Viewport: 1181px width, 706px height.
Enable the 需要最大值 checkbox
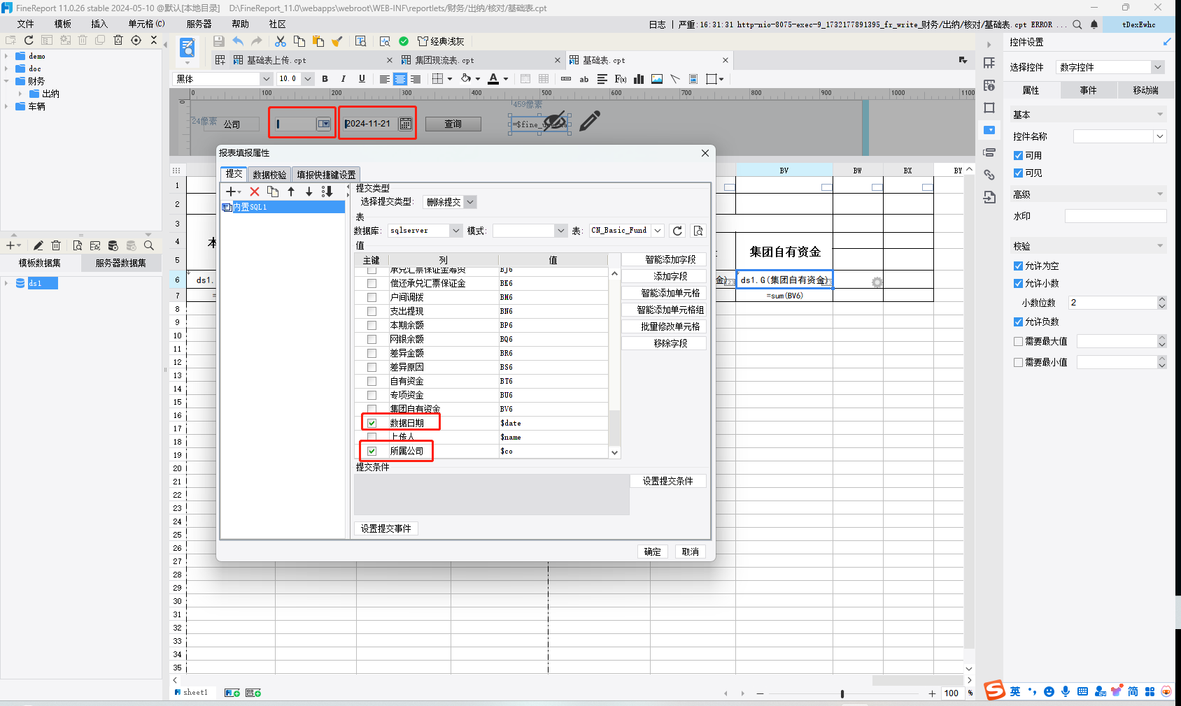coord(1018,341)
